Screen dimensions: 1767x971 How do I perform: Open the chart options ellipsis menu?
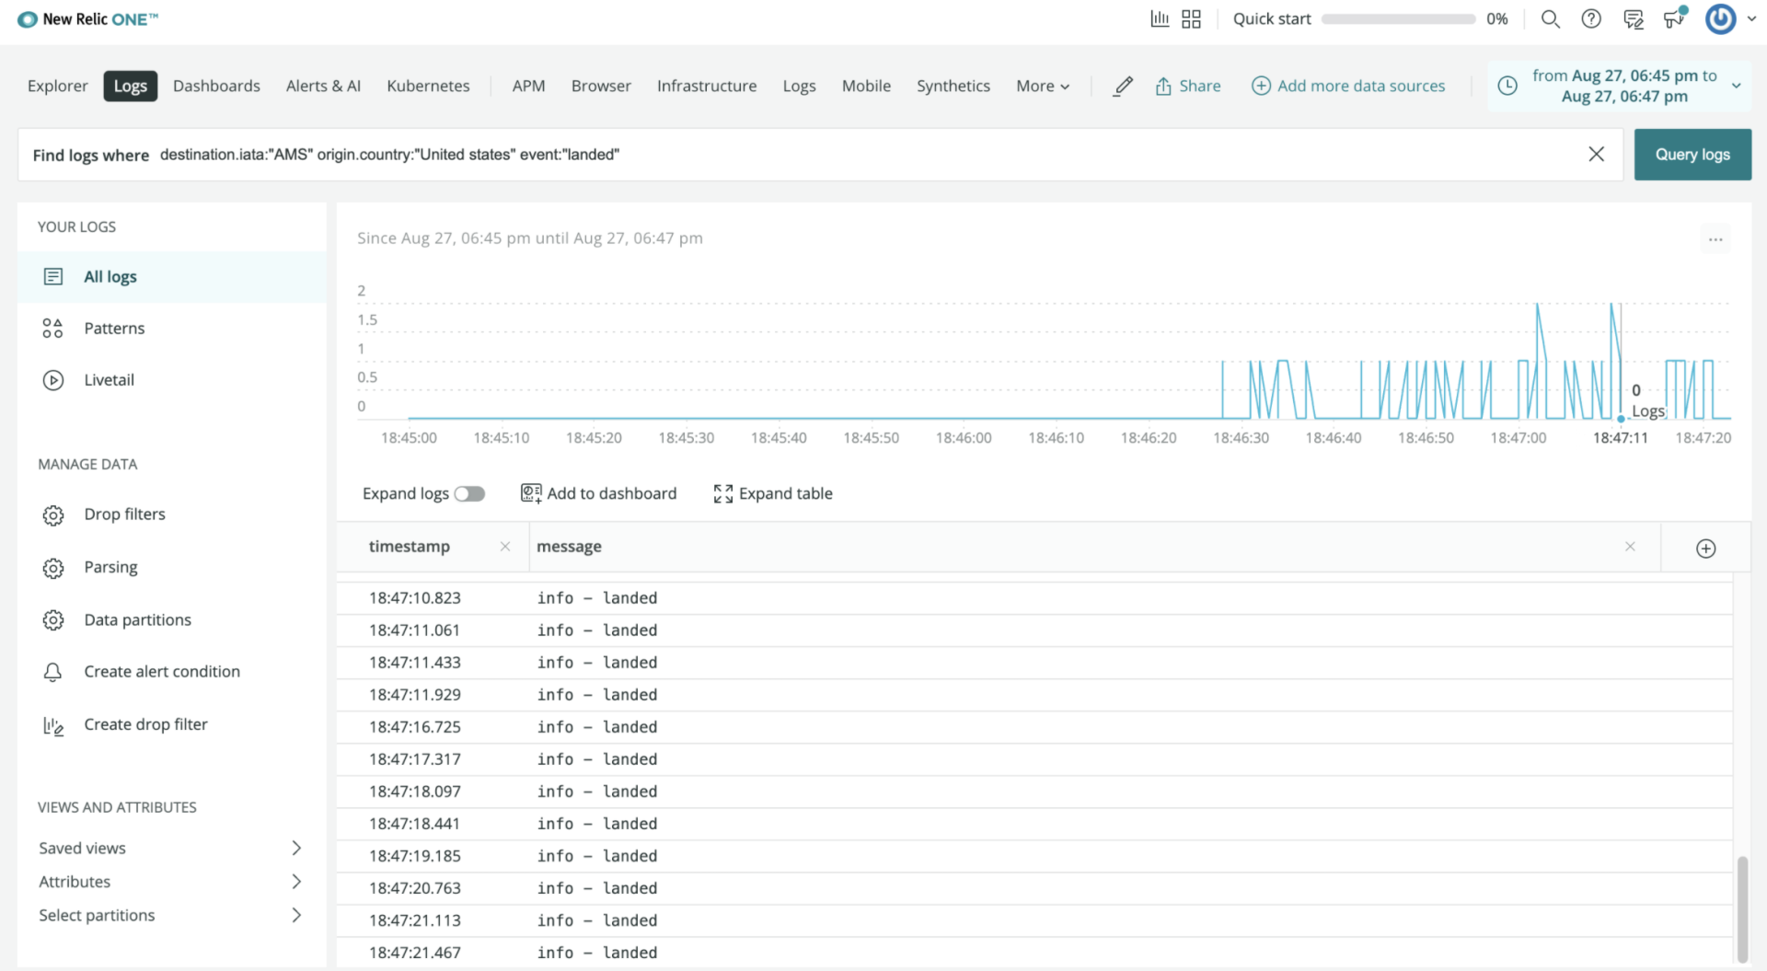pyautogui.click(x=1715, y=238)
